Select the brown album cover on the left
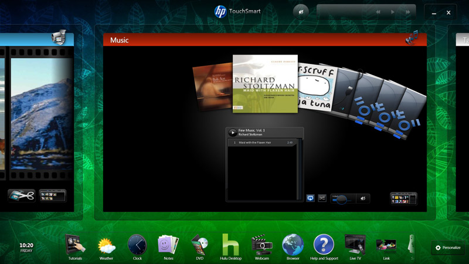The width and height of the screenshot is (469, 264). [212, 87]
